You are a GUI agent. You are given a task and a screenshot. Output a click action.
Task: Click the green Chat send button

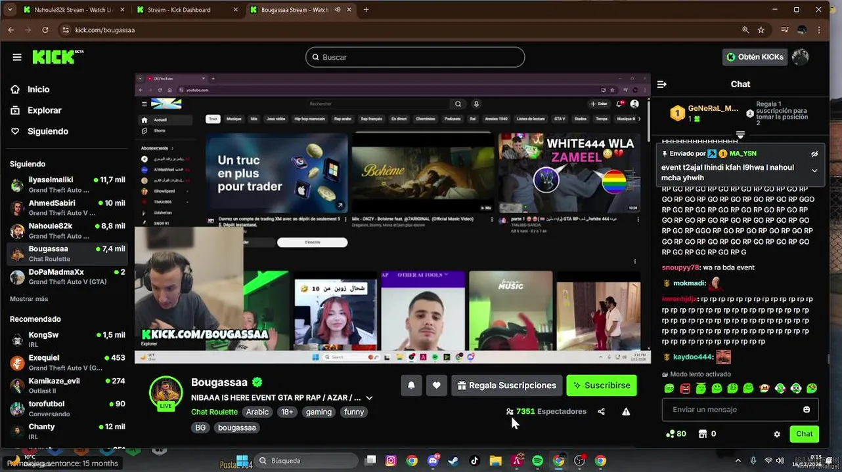point(805,434)
